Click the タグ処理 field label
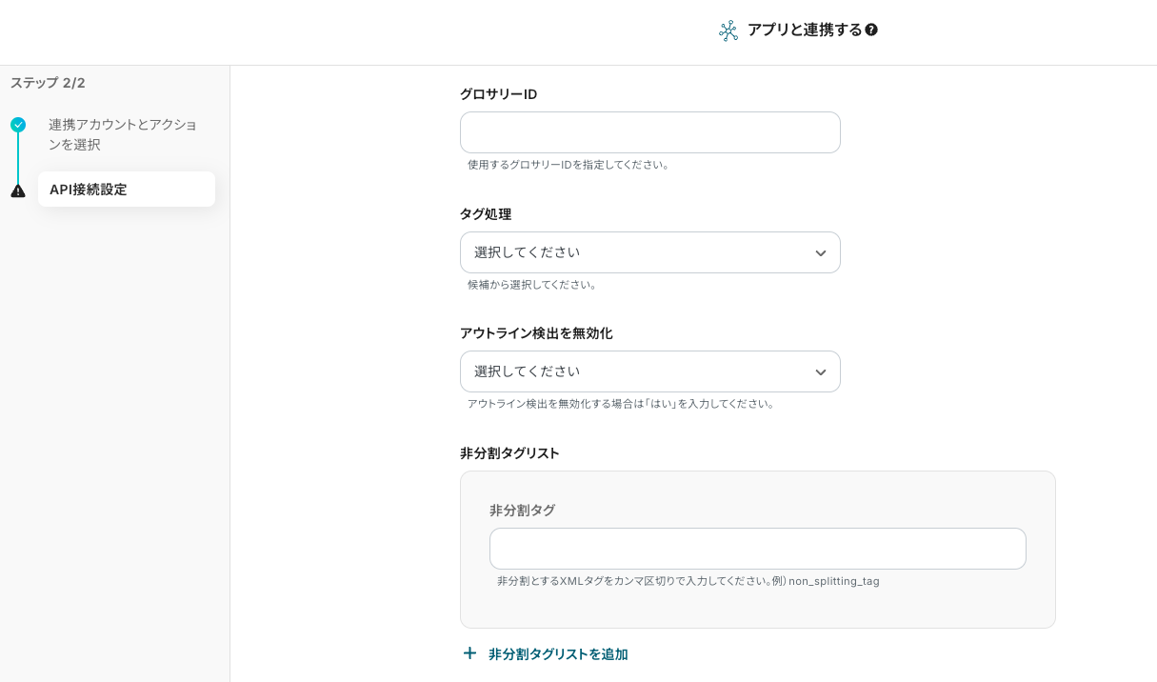Screen dimensions: 1157x682 point(486,214)
